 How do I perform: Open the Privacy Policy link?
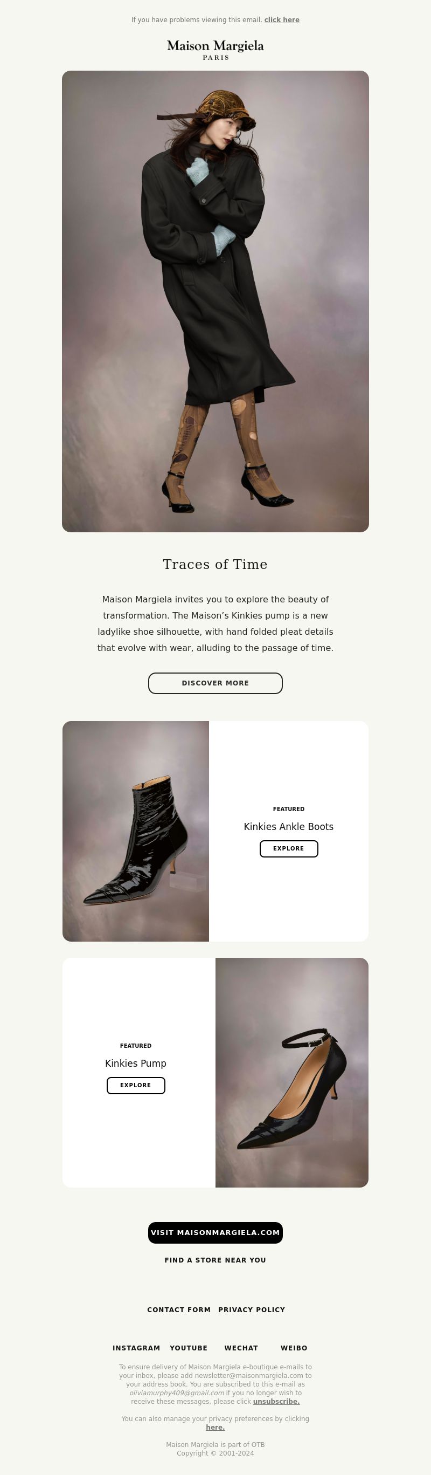252,1309
